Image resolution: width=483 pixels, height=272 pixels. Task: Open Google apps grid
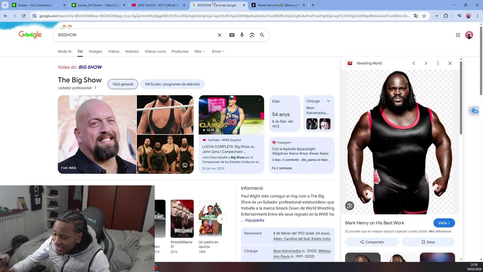[x=458, y=35]
